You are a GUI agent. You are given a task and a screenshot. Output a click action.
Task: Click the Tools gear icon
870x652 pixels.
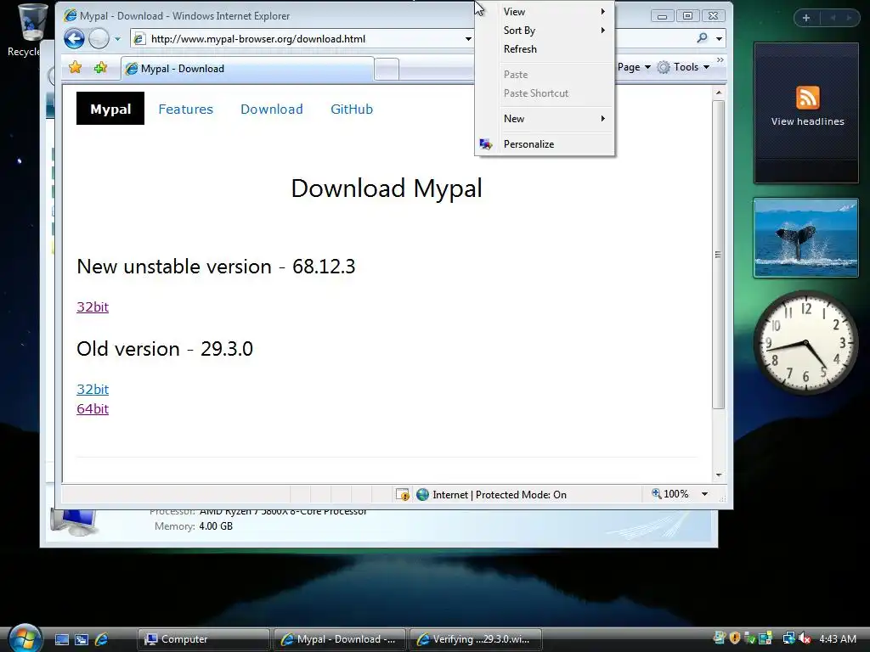[x=663, y=67]
